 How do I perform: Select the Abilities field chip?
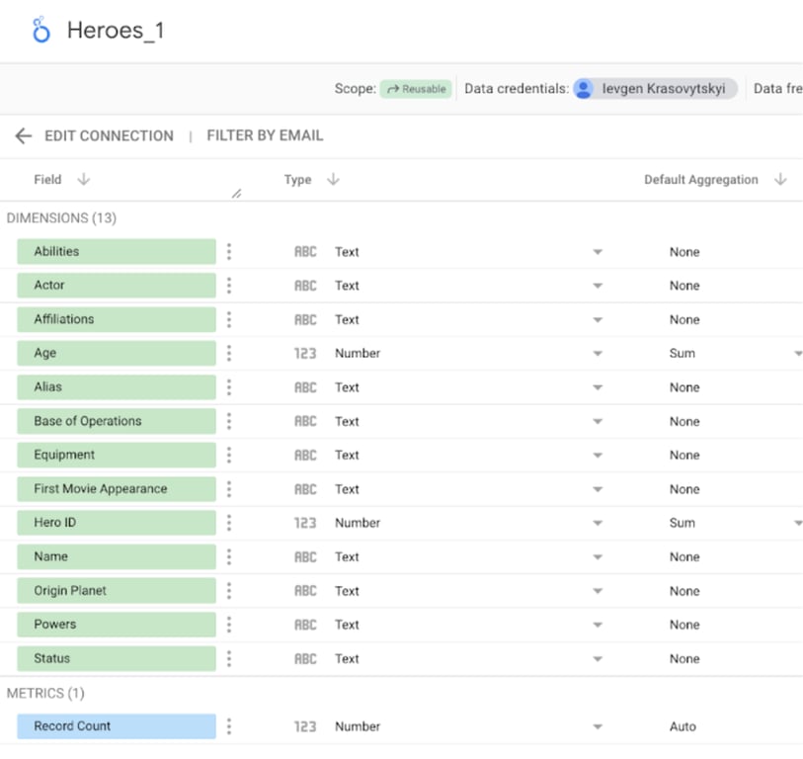click(117, 252)
